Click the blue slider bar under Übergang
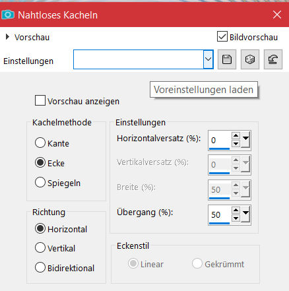The width and height of the screenshot is (289, 291). click(x=219, y=224)
